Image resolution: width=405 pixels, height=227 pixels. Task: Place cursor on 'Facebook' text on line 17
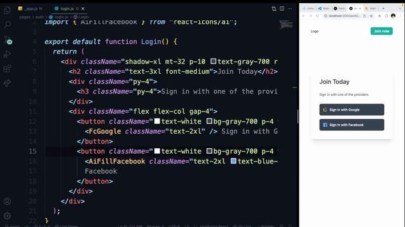point(101,171)
